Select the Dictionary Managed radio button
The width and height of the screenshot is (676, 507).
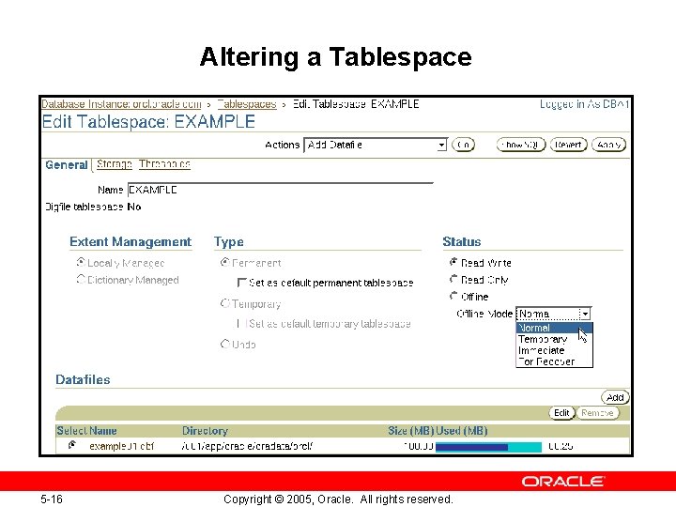click(x=81, y=280)
